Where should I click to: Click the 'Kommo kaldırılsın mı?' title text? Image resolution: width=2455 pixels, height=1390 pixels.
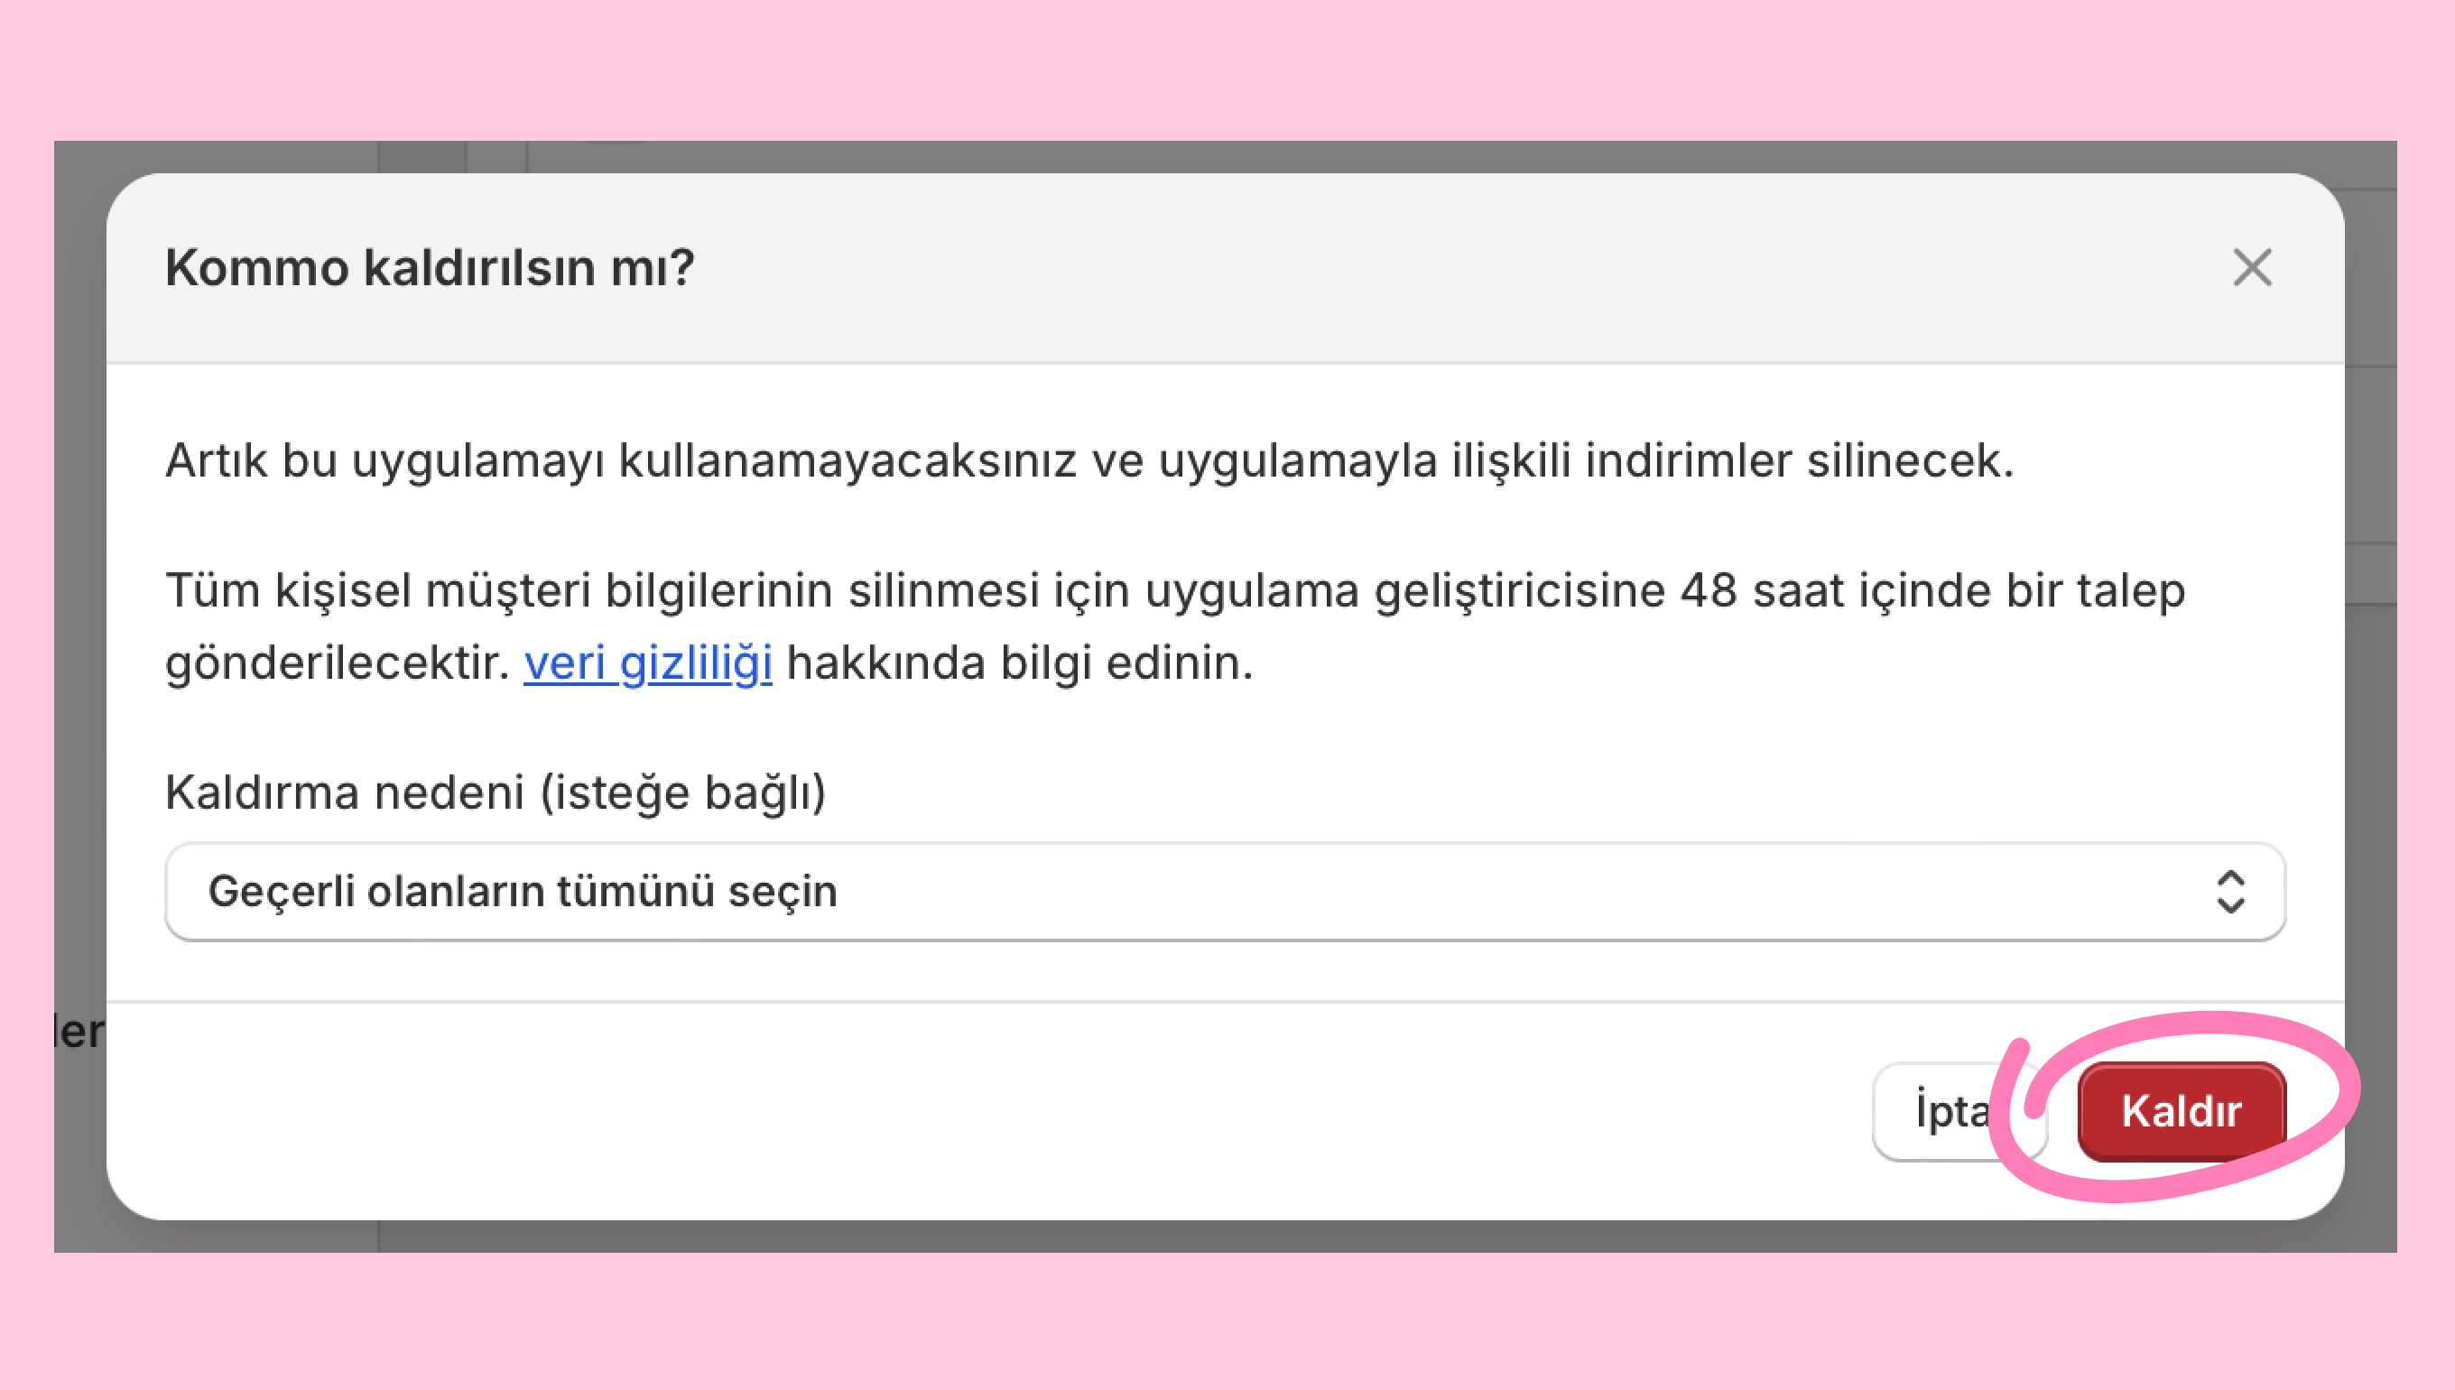430,267
